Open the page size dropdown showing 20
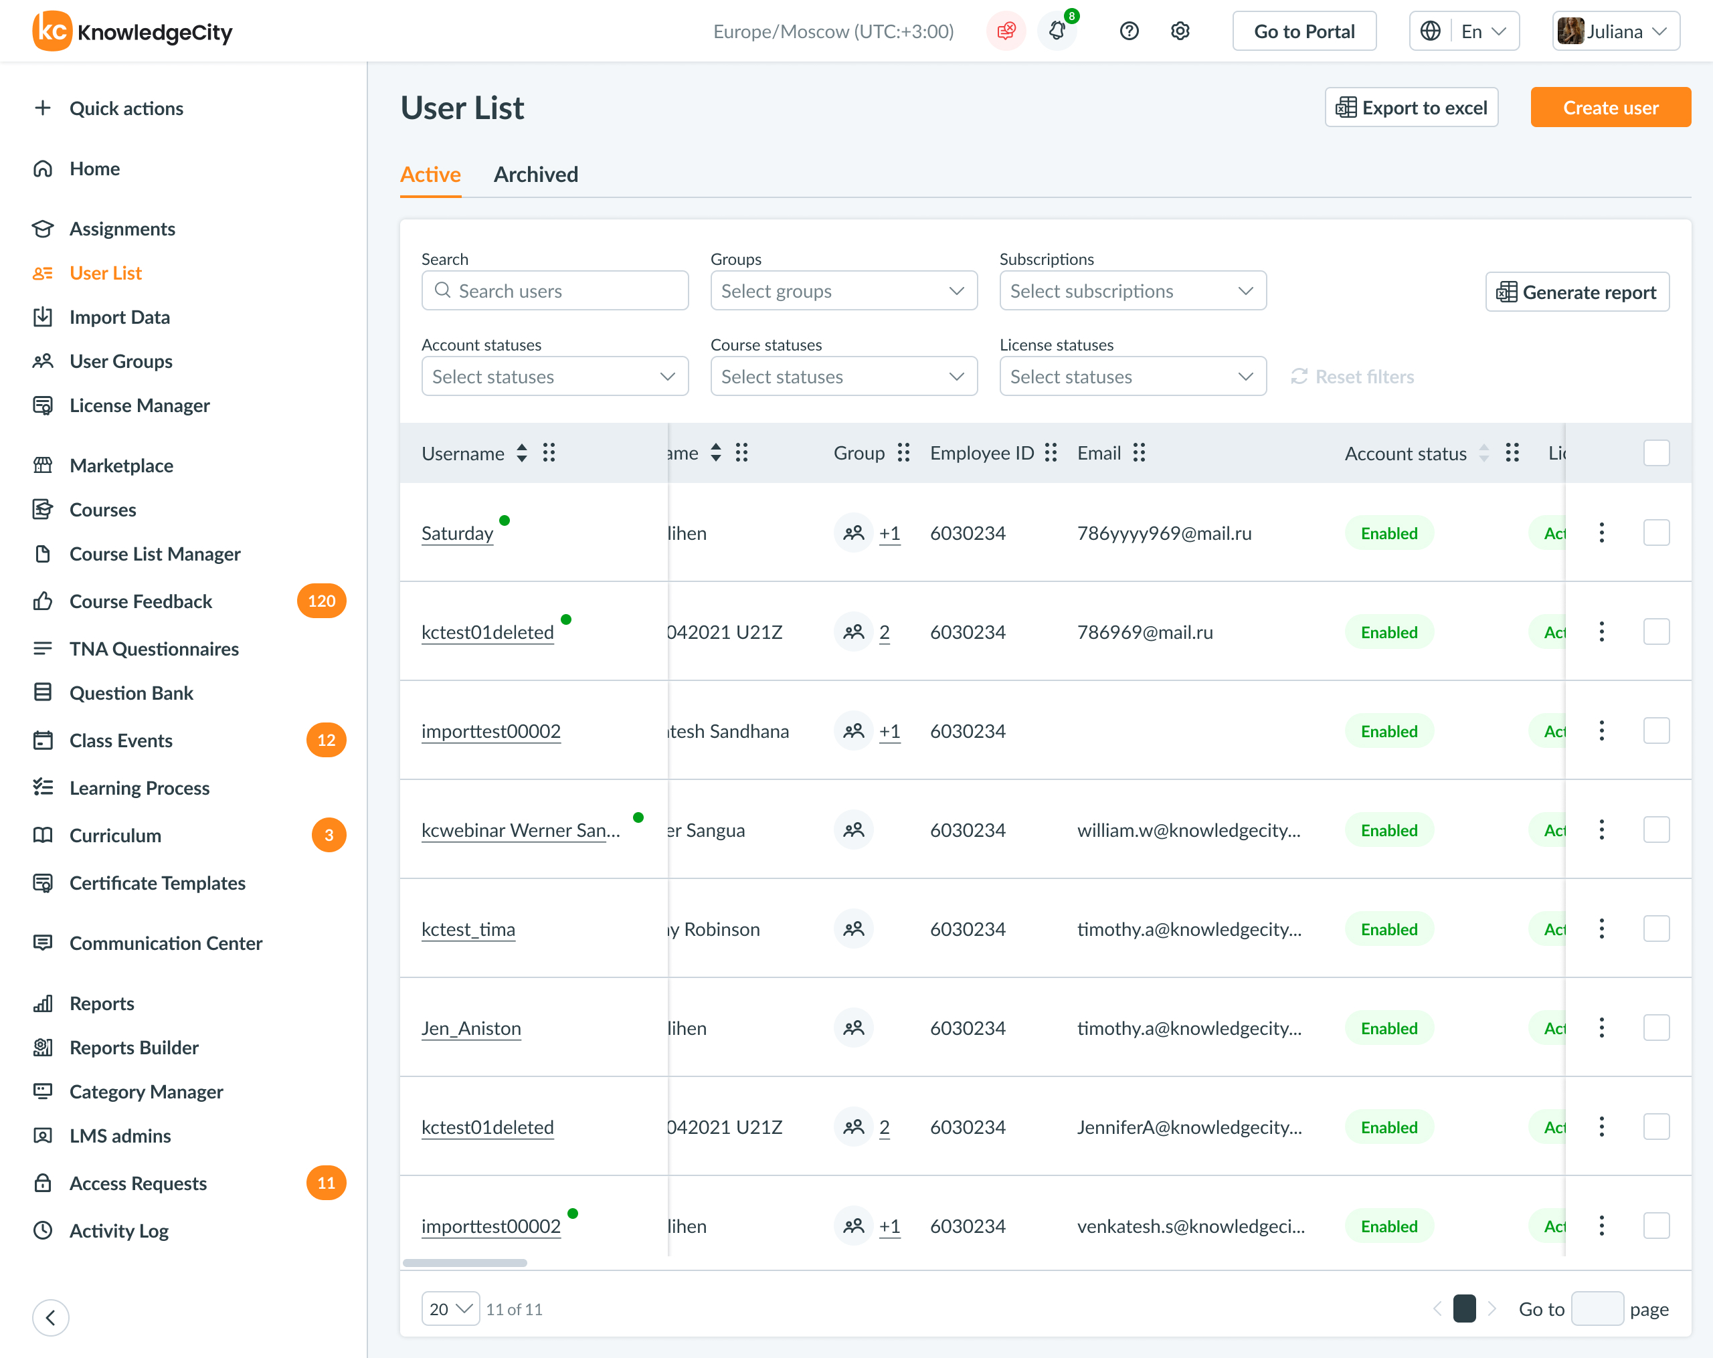Screen dimensions: 1713x1358 pyautogui.click(x=450, y=1308)
